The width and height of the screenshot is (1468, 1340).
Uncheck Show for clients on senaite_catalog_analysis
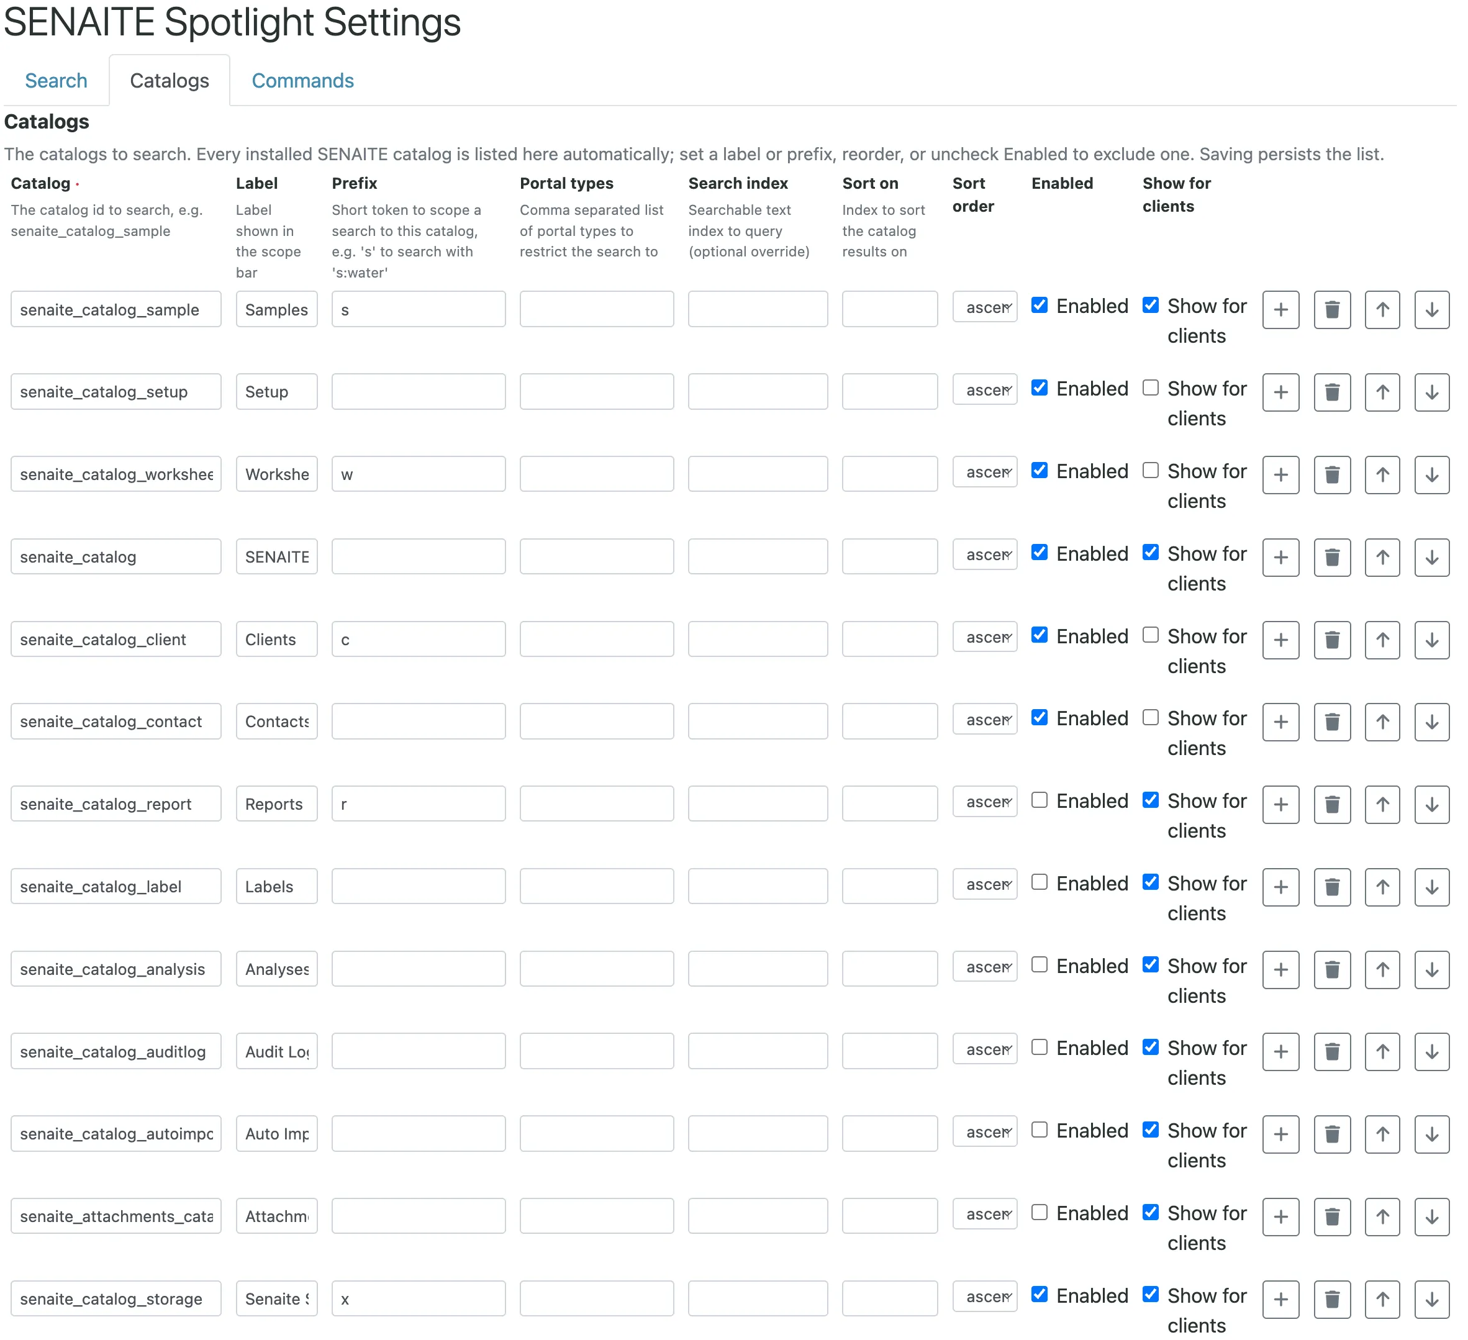click(x=1151, y=965)
